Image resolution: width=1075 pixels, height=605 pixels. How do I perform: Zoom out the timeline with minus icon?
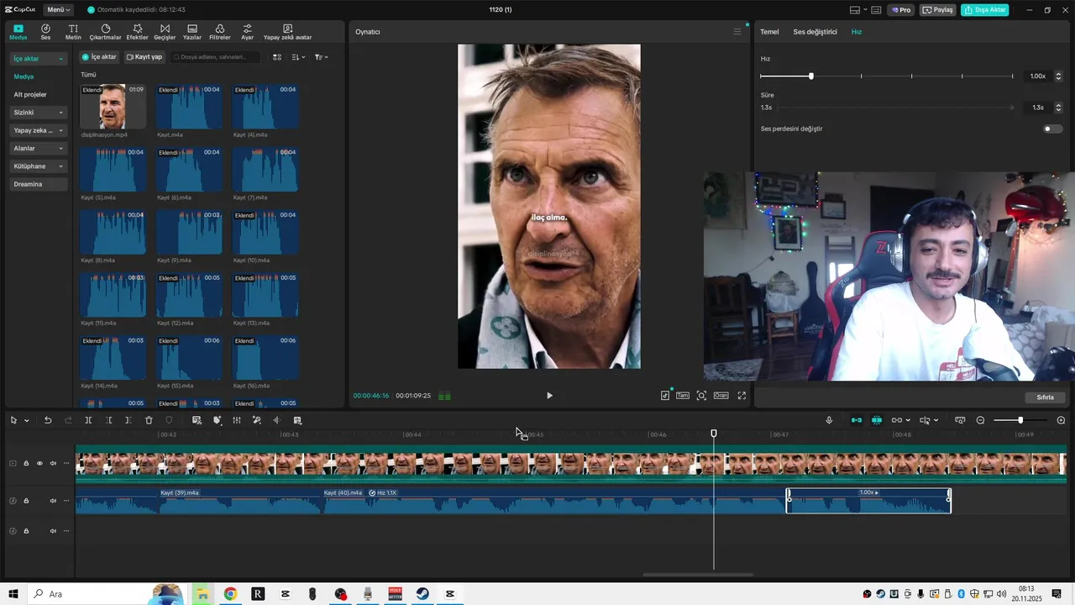pos(980,420)
